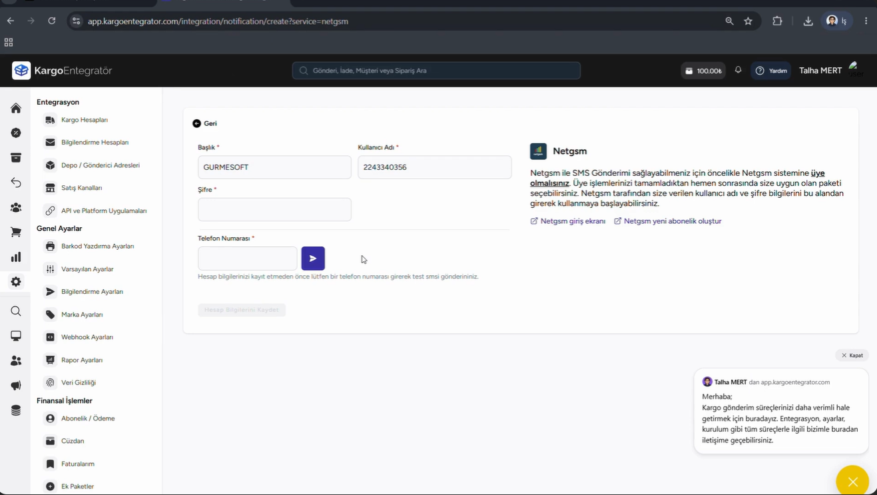The image size is (877, 495).
Task: Click the percent discount icon in left rail
Action: [x=16, y=133]
